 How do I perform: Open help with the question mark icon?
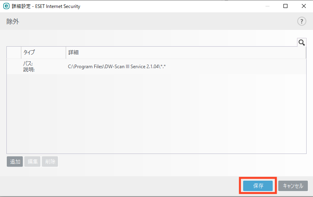coord(301,22)
